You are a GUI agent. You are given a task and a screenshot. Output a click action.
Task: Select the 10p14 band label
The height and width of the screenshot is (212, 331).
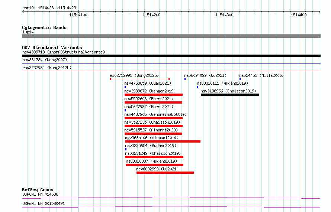point(28,32)
